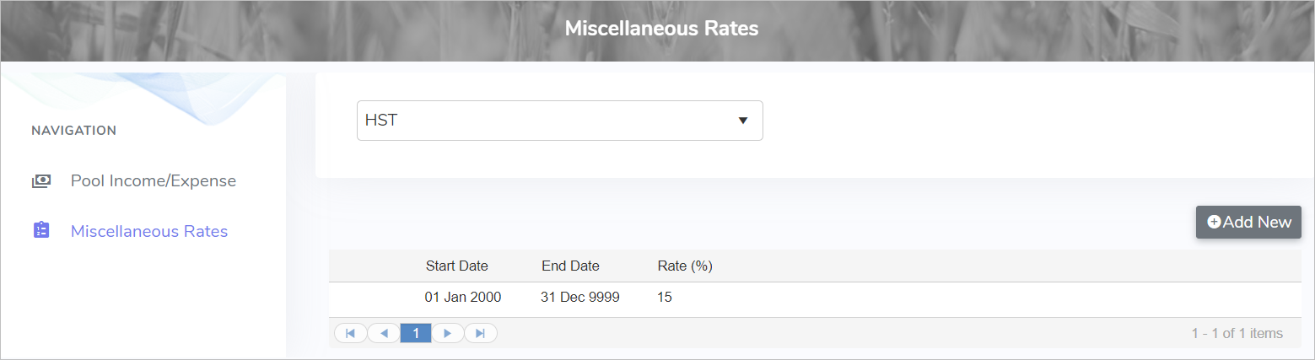1315x360 pixels.
Task: Jump to the last page of results
Action: 481,333
